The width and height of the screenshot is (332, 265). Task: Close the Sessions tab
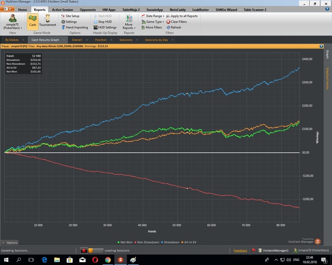(137, 40)
